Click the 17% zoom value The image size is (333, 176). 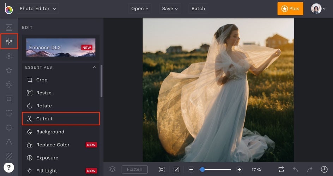(x=256, y=170)
